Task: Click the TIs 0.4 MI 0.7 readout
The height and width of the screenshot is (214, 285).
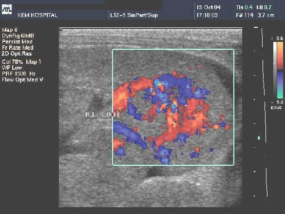Action: (x=254, y=7)
